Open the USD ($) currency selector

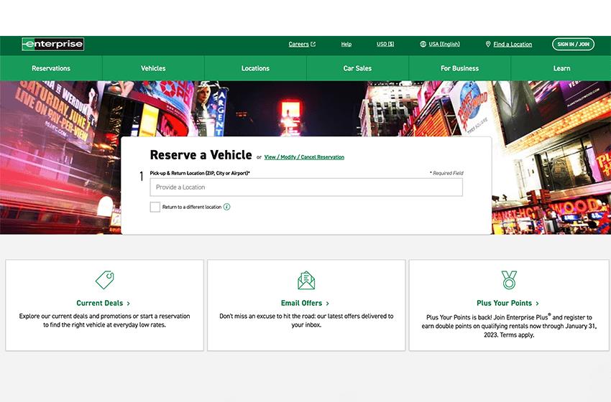pyautogui.click(x=385, y=45)
